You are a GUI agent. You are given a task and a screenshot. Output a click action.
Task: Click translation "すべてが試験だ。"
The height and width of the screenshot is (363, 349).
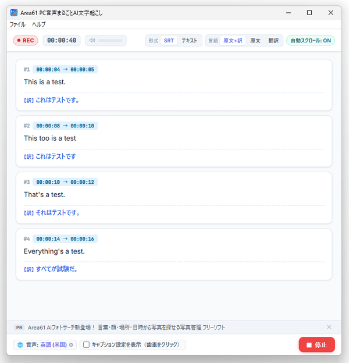coord(56,269)
